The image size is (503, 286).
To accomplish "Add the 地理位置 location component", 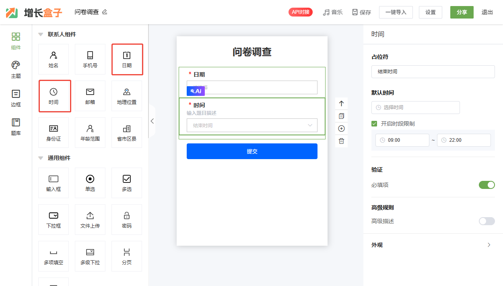I will pyautogui.click(x=127, y=96).
